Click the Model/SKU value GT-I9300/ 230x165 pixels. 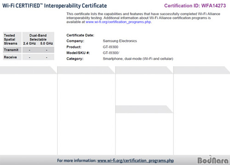coord(111,53)
